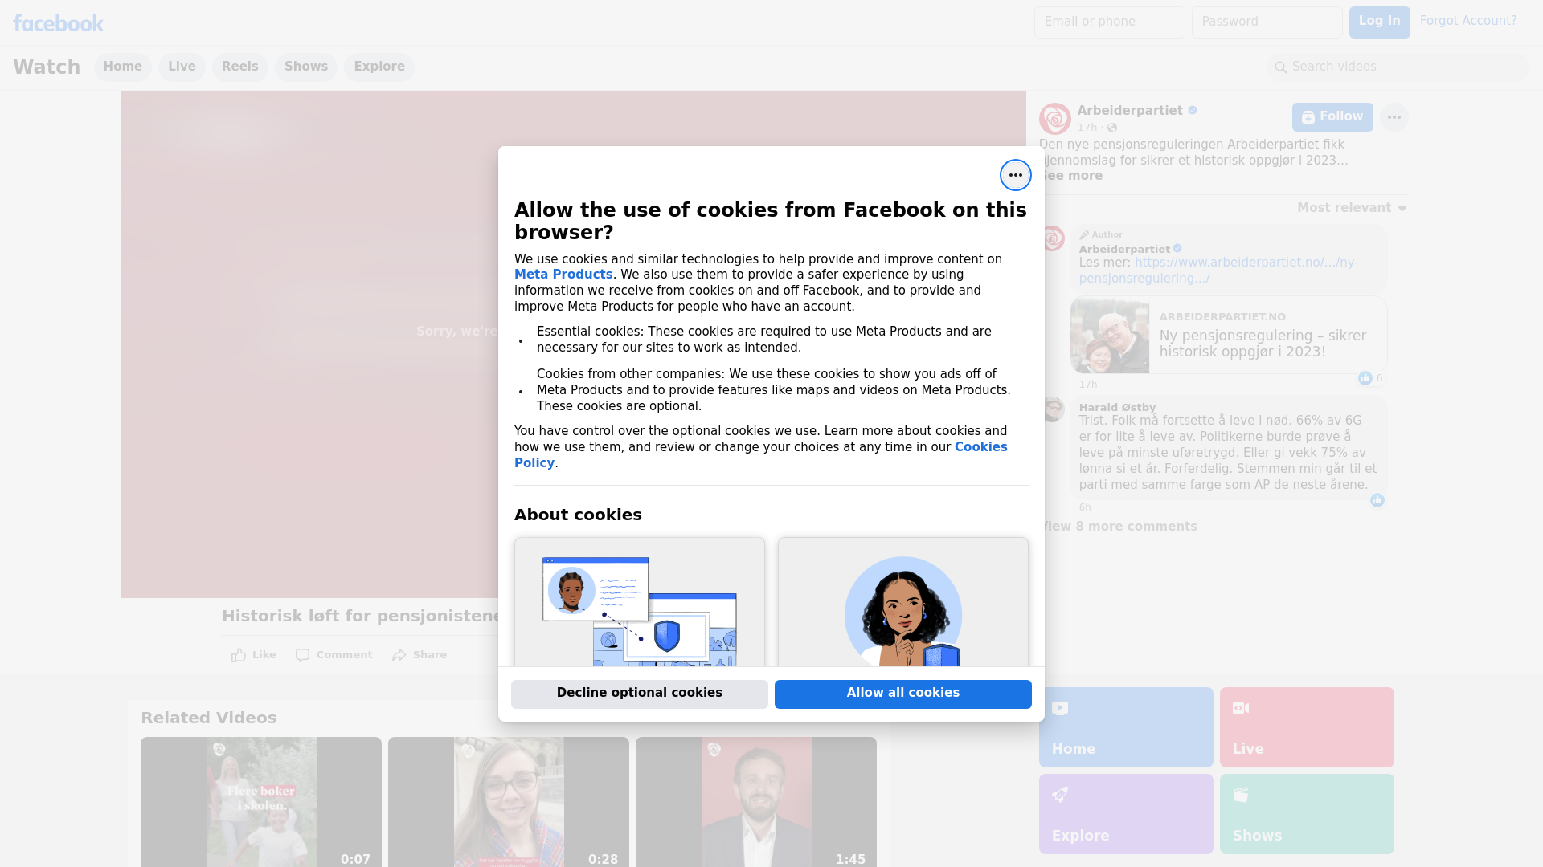This screenshot has width=1543, height=867.
Task: Open the Home tile with video icon
Action: coord(1126,727)
